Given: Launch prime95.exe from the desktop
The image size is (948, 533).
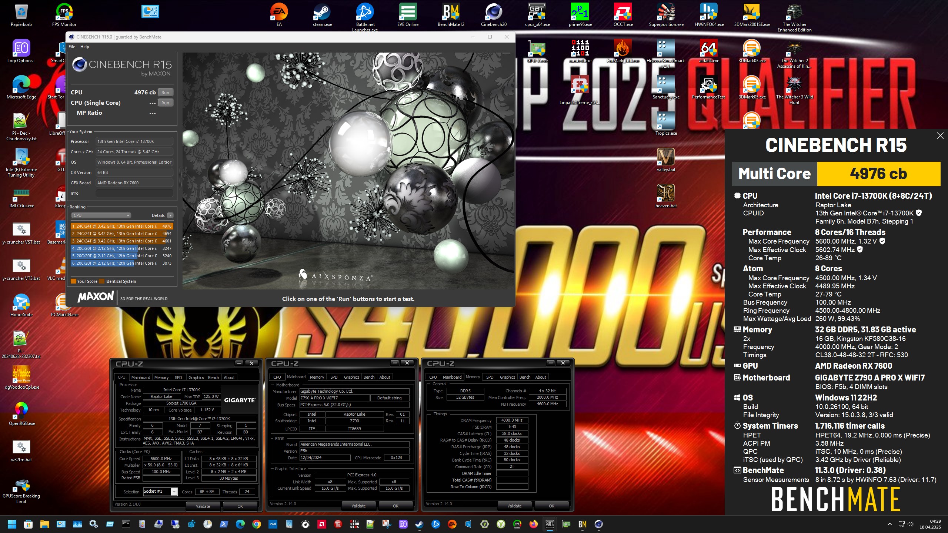Looking at the screenshot, I should (x=580, y=15).
